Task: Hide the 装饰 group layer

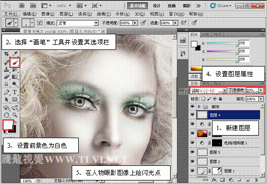Action: (x=192, y=107)
